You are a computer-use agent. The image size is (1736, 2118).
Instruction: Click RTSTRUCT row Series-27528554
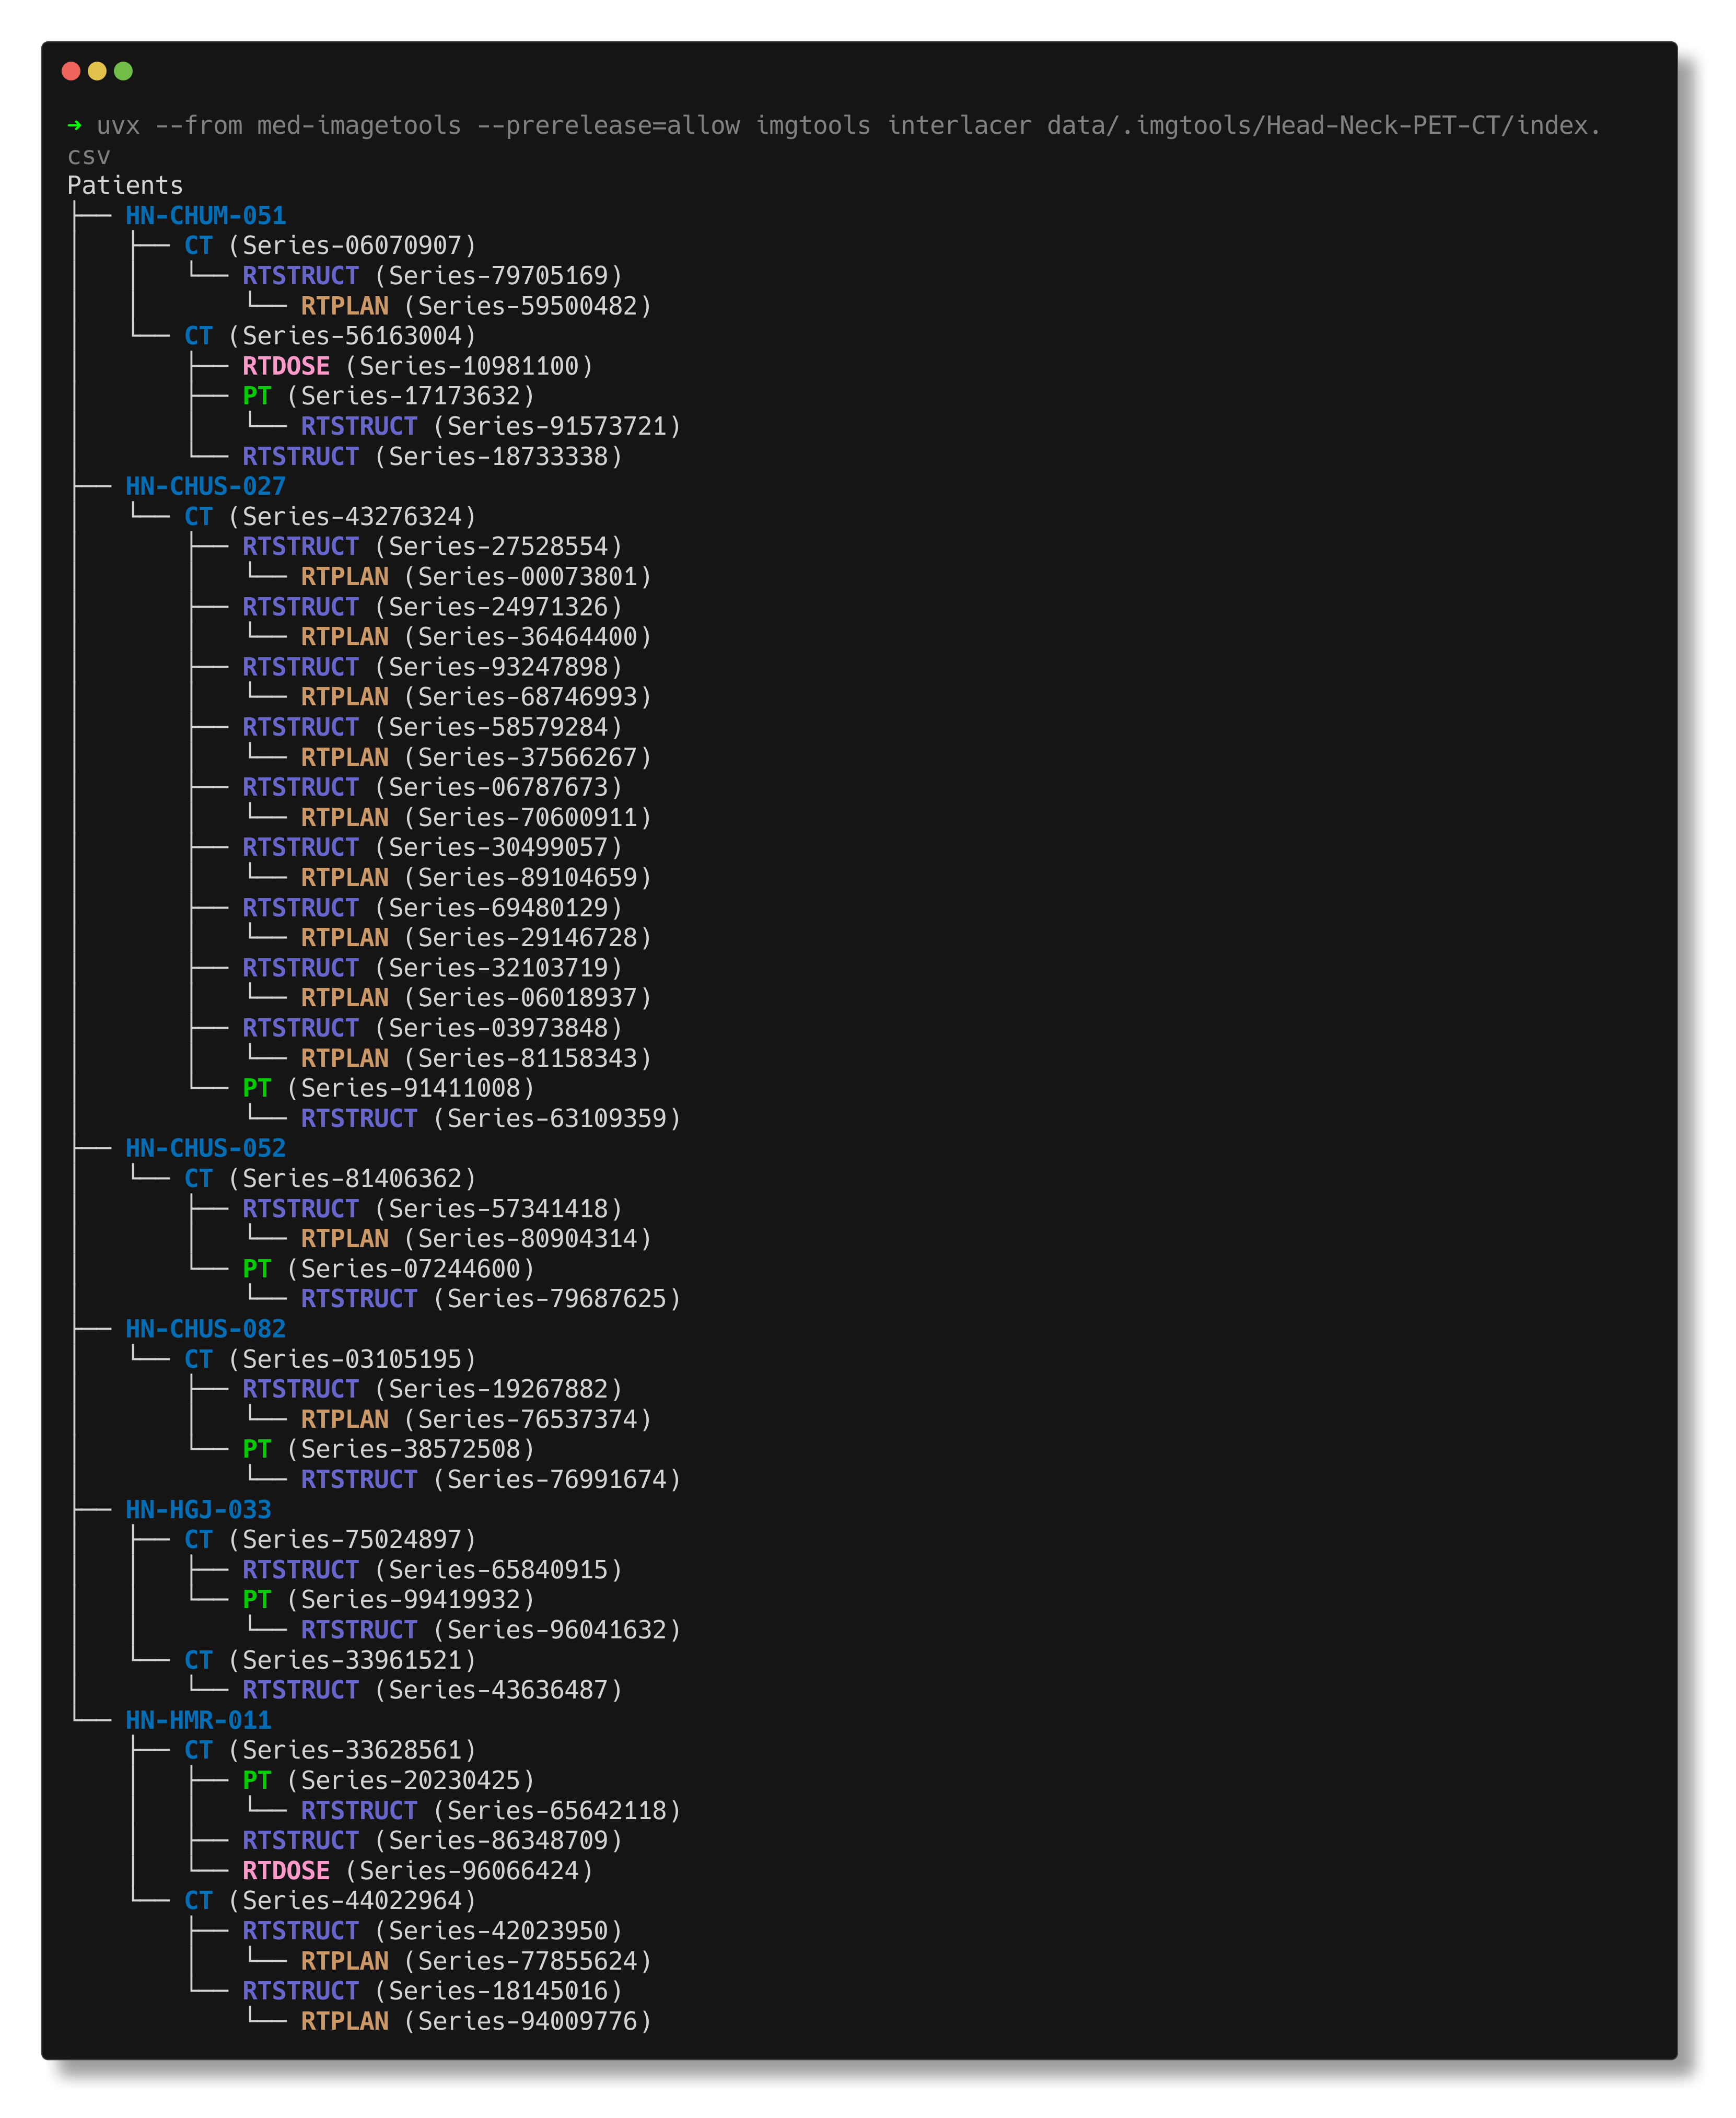(x=433, y=547)
